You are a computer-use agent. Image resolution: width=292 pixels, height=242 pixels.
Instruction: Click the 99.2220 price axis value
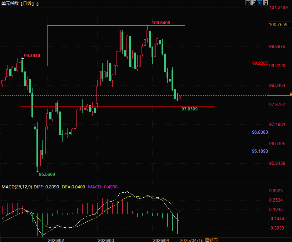click(277, 66)
